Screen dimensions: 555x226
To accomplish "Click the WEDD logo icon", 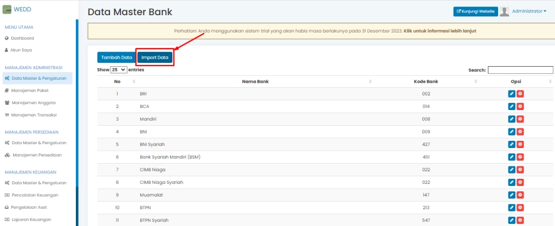I will [x=8, y=9].
